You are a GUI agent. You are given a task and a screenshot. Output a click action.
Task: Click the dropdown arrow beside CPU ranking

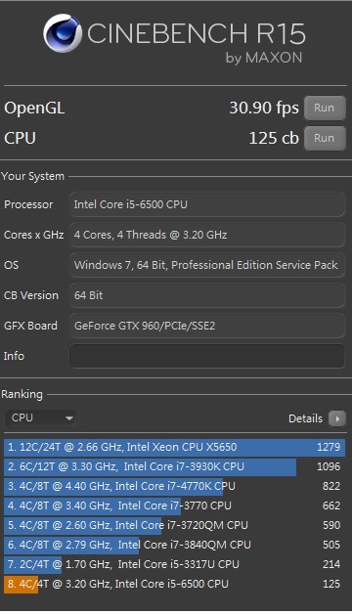click(x=69, y=418)
